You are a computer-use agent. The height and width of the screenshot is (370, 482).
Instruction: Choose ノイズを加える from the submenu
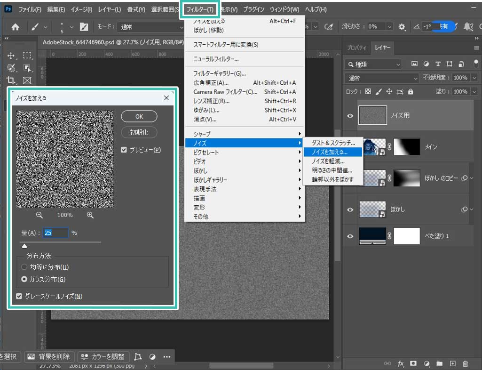pyautogui.click(x=329, y=152)
